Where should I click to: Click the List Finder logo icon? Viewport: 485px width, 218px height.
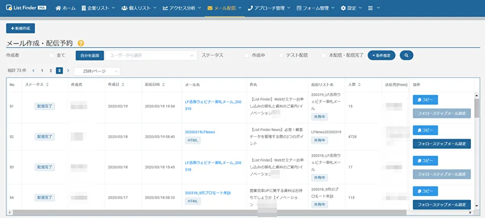(x=9, y=8)
